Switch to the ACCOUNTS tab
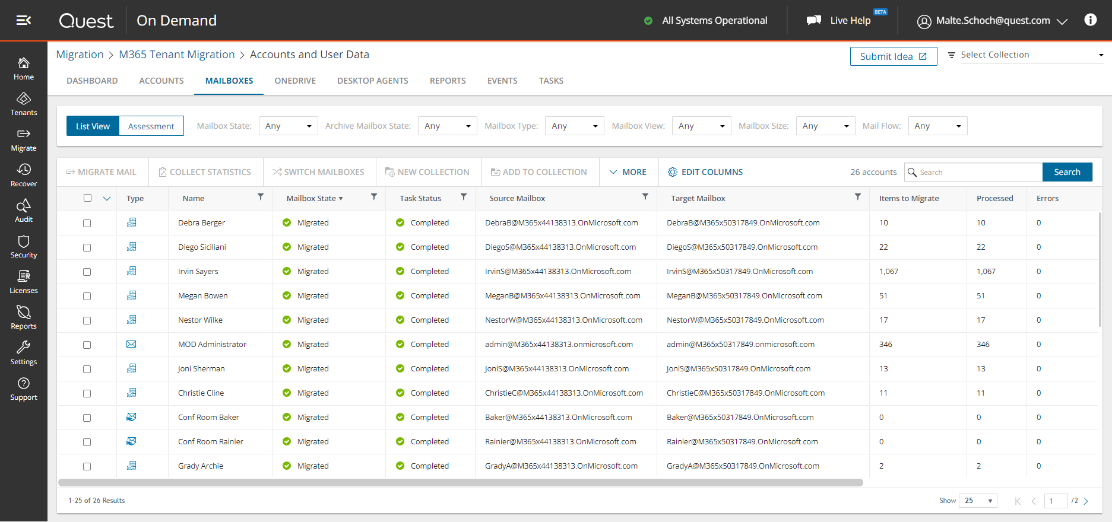This screenshot has width=1112, height=522. [x=161, y=81]
